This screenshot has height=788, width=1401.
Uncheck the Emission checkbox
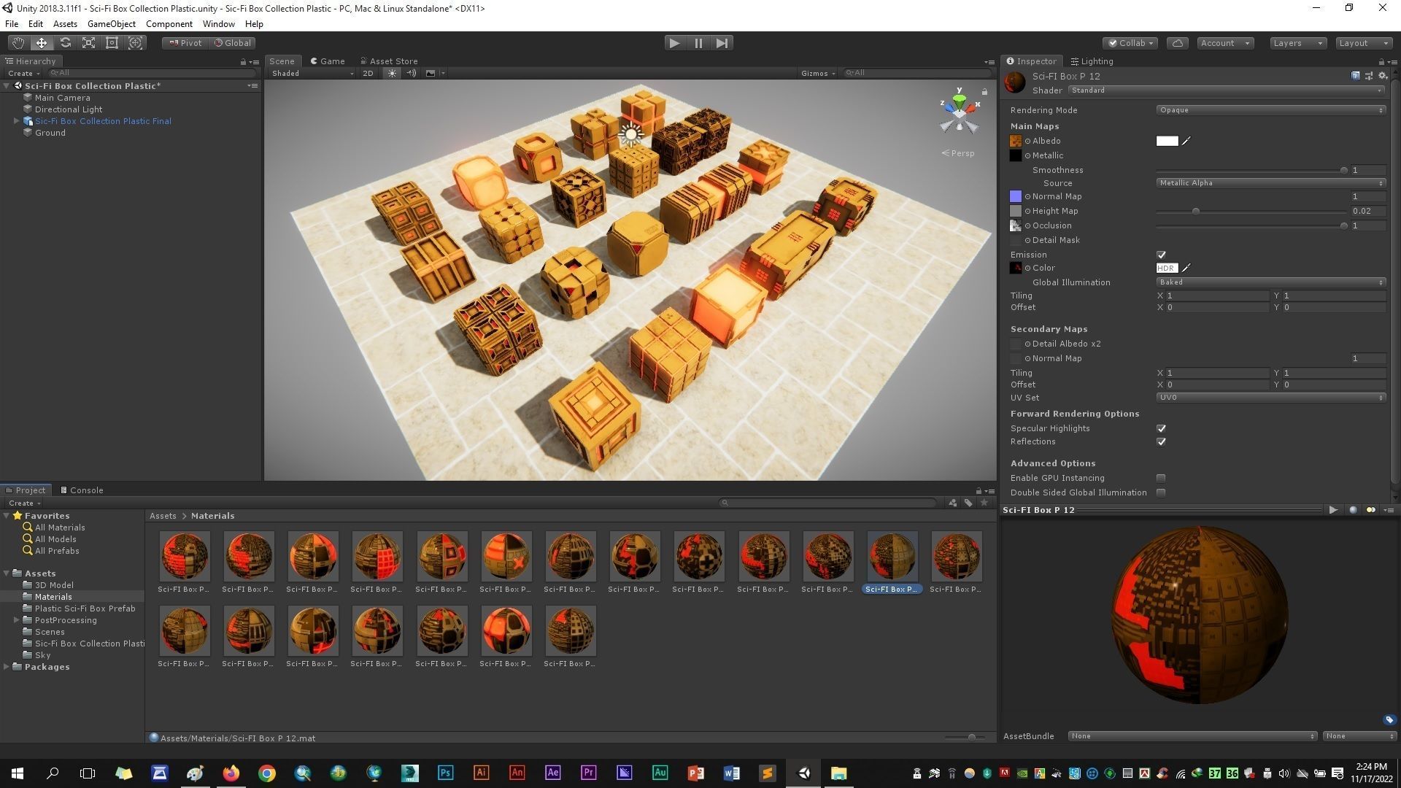[x=1161, y=255]
